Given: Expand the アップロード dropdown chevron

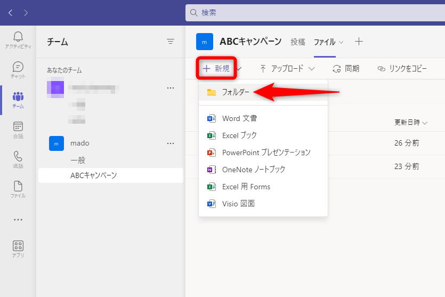Looking at the screenshot, I should [x=312, y=69].
